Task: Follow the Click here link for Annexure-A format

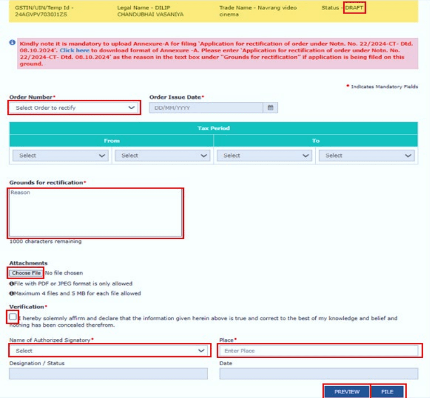Action: coord(74,50)
